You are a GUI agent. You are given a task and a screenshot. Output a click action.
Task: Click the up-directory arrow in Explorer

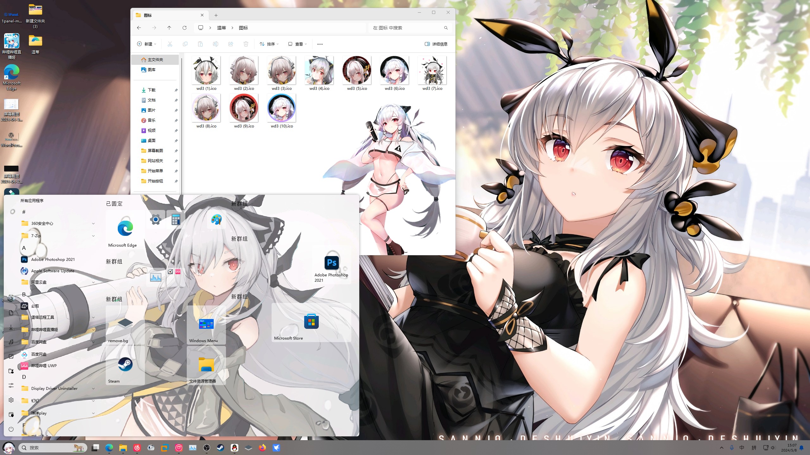point(169,28)
